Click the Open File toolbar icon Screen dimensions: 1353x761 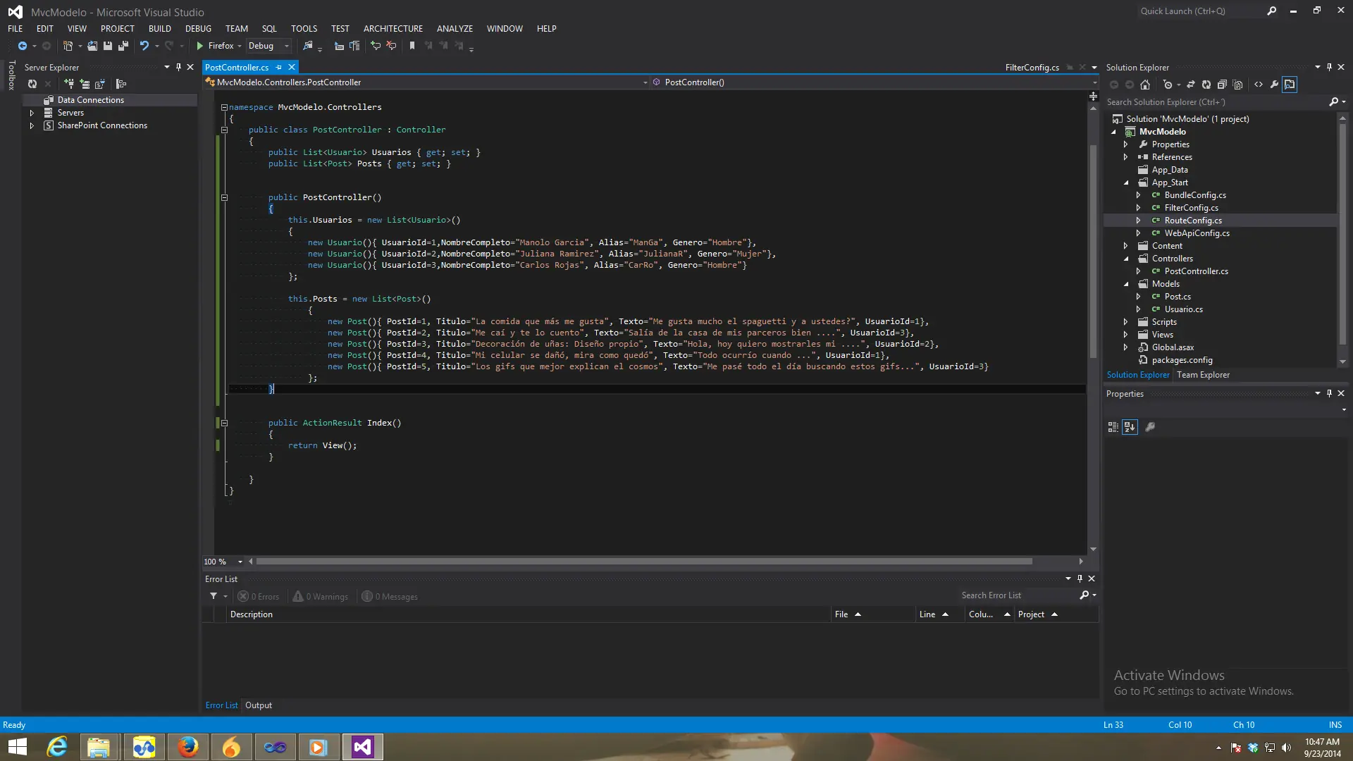(92, 46)
